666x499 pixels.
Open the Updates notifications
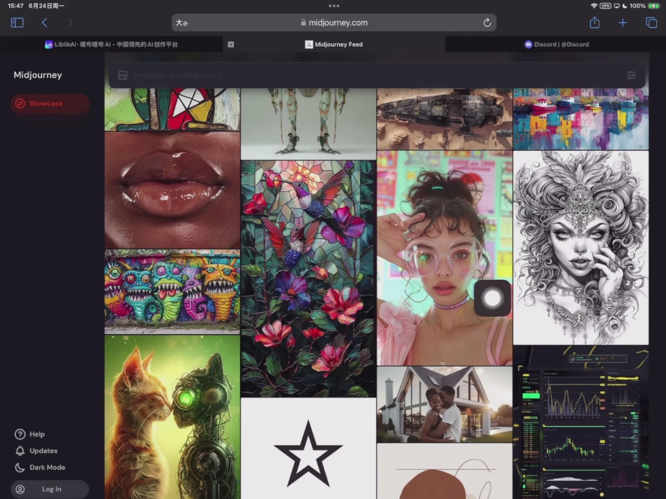click(36, 451)
